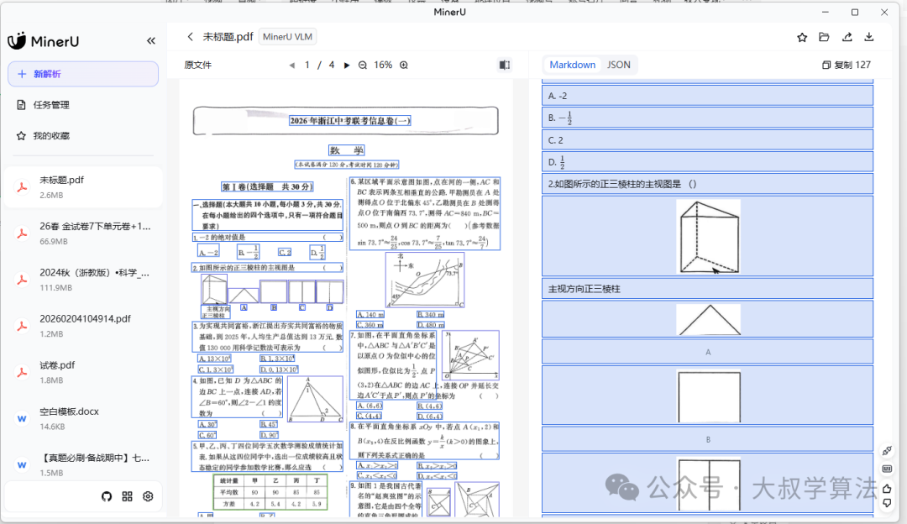
Task: Favorite the document using the star icon
Action: pos(802,36)
